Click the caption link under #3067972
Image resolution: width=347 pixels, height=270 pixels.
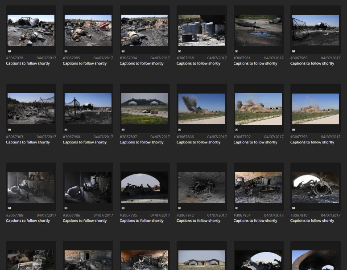198,221
